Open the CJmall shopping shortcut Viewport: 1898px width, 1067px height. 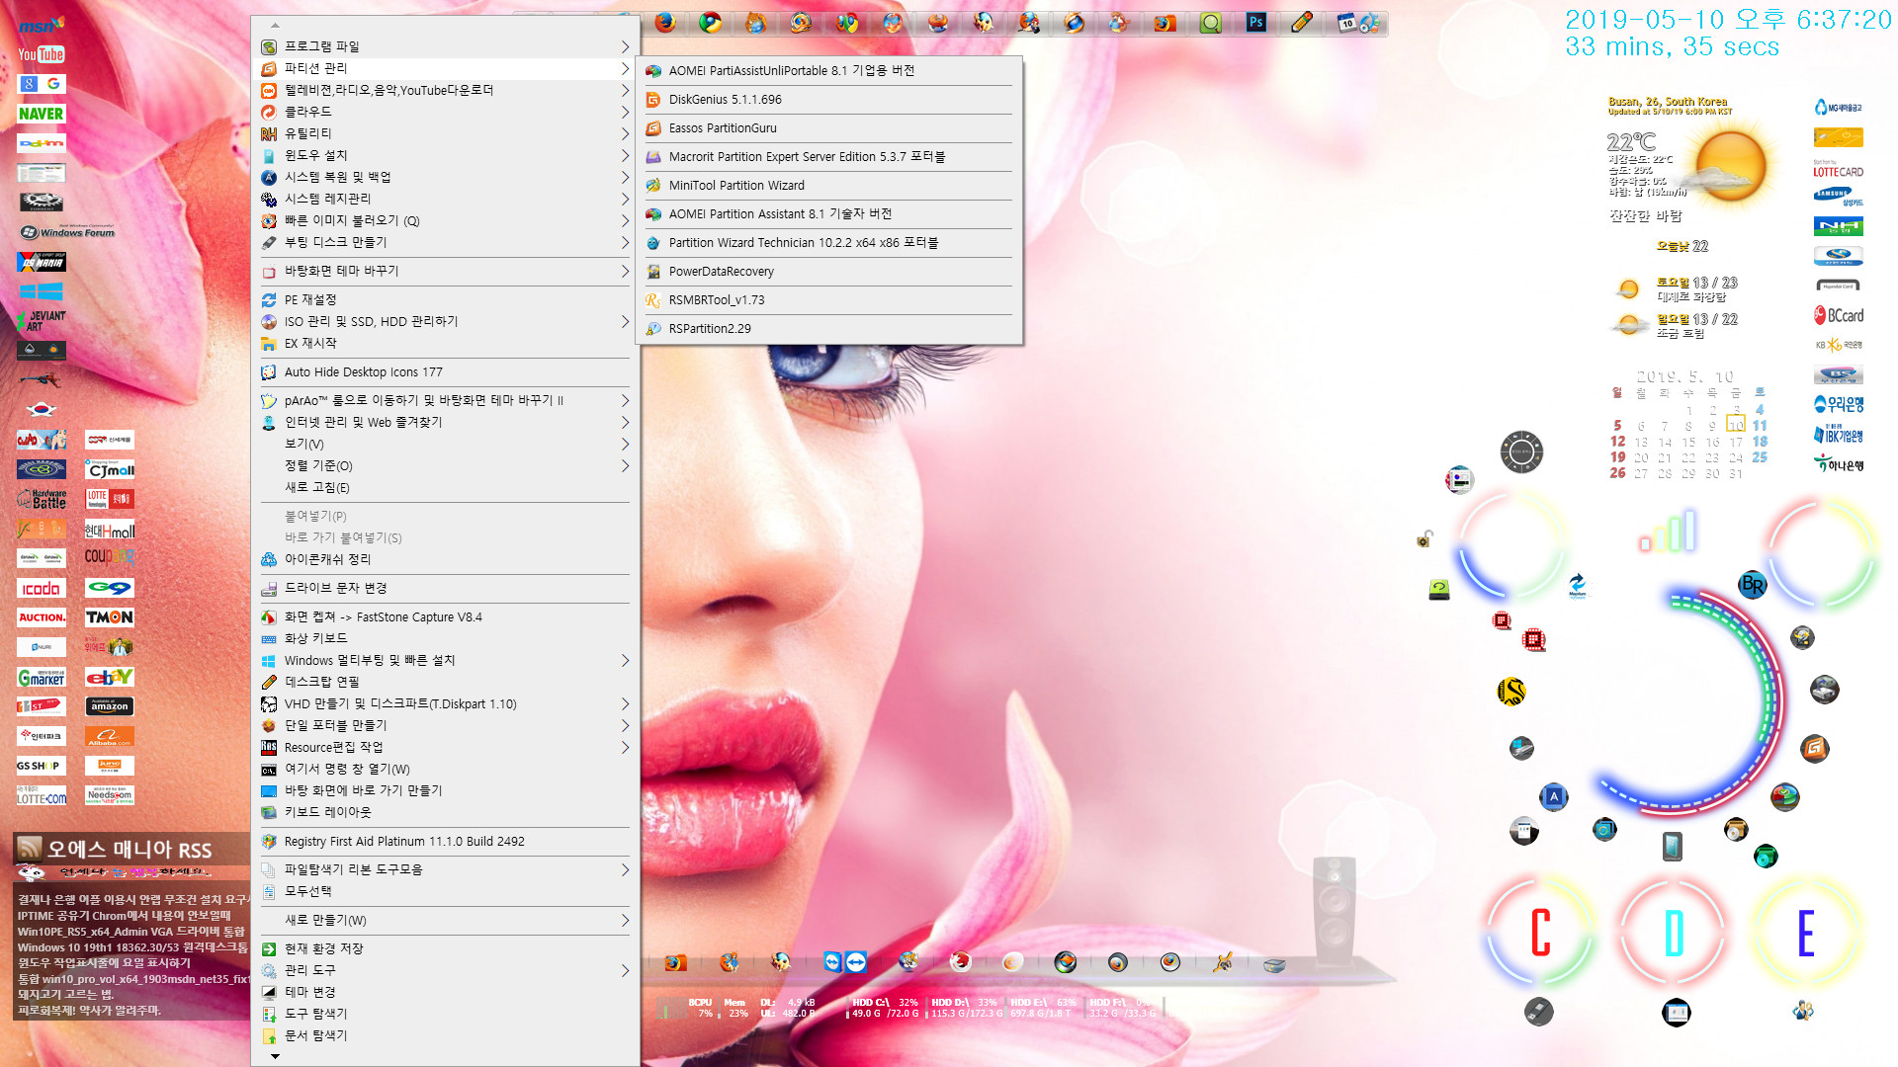coord(110,470)
